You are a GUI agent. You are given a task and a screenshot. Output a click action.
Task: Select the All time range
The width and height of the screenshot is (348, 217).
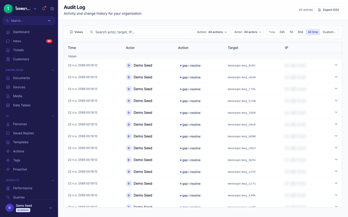313,32
